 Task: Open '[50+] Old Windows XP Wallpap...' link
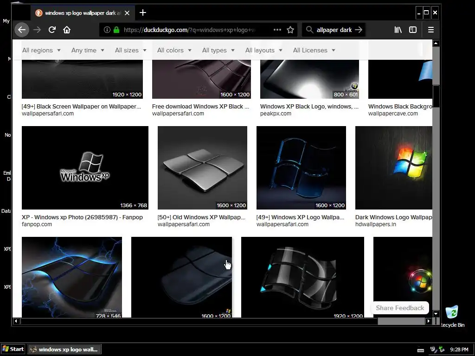201,217
